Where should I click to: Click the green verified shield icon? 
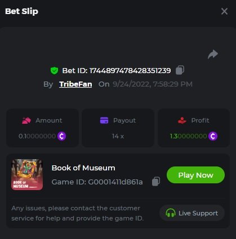(54, 71)
